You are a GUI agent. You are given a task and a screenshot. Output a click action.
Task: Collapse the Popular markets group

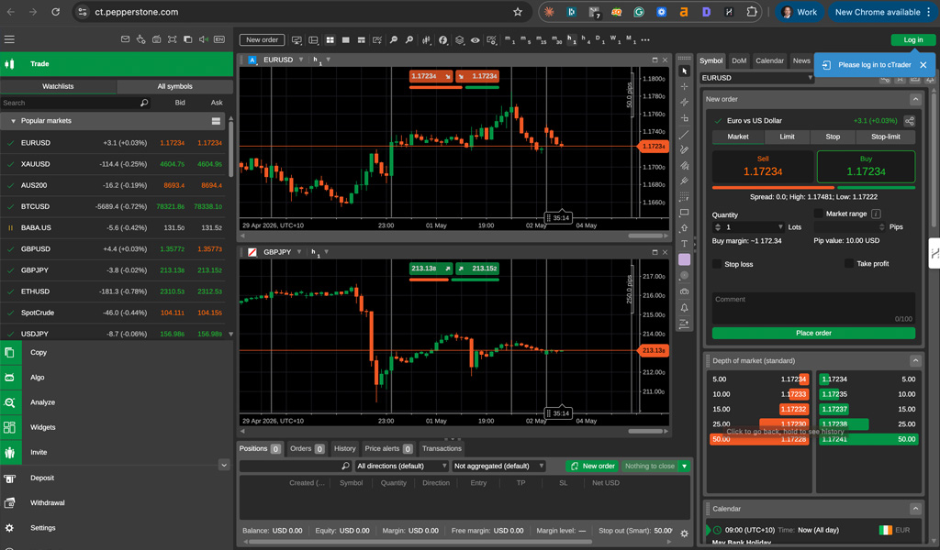click(x=13, y=121)
